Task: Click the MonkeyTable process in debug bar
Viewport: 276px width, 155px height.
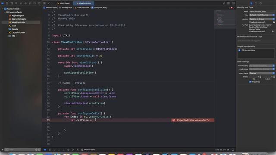Action: click(x=88, y=150)
